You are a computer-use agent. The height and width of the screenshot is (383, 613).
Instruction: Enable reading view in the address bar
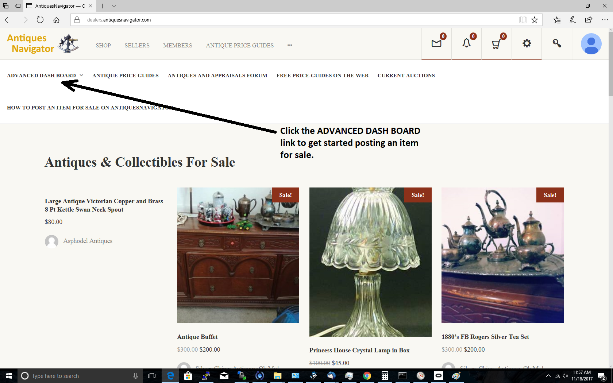click(523, 20)
